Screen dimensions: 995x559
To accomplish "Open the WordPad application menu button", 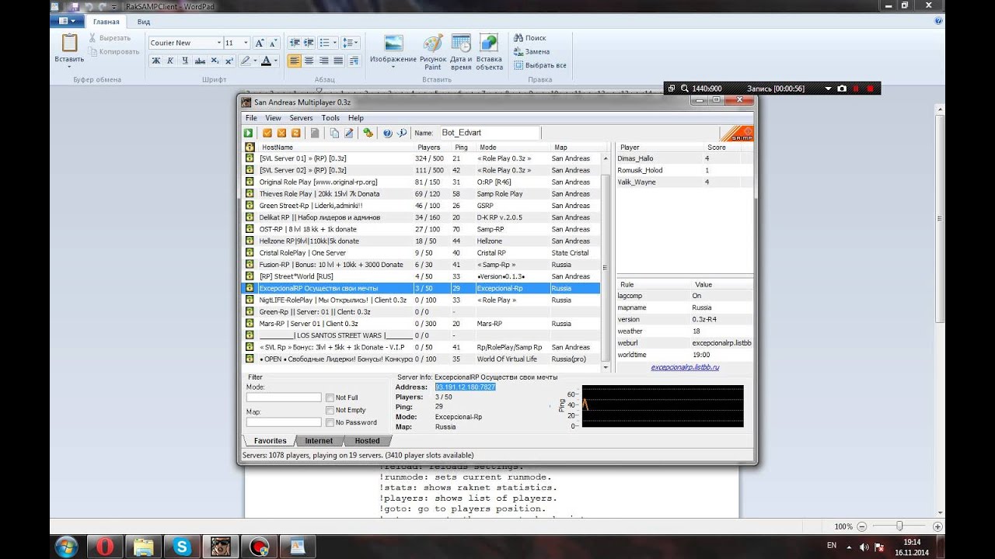I will 66,22.
